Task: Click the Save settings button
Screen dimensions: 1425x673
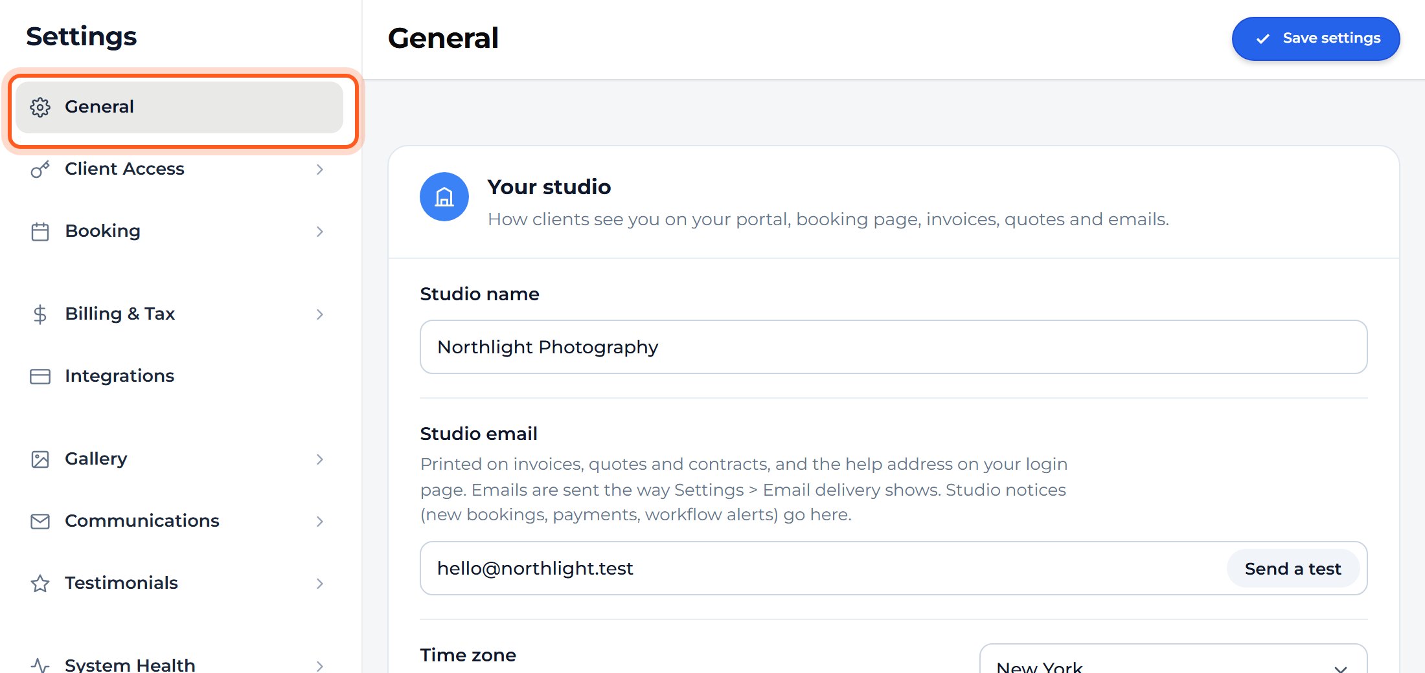Action: click(1316, 39)
